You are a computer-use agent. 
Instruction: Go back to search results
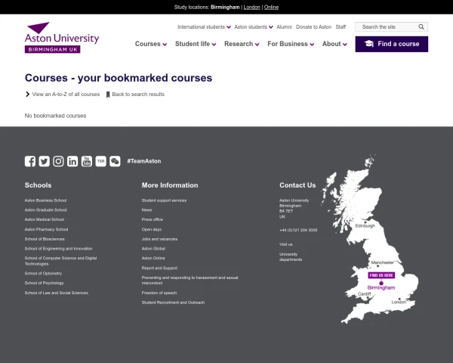(138, 95)
